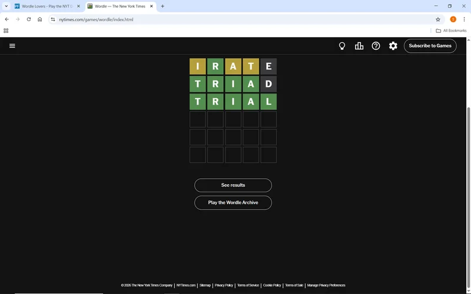Open a new browser tab
This screenshot has height=294, width=471.
162,6
